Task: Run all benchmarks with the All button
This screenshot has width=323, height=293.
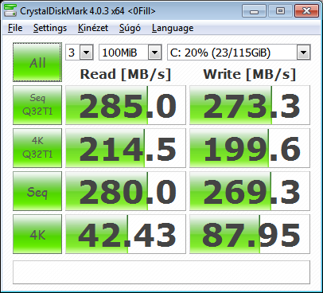Action: click(37, 62)
